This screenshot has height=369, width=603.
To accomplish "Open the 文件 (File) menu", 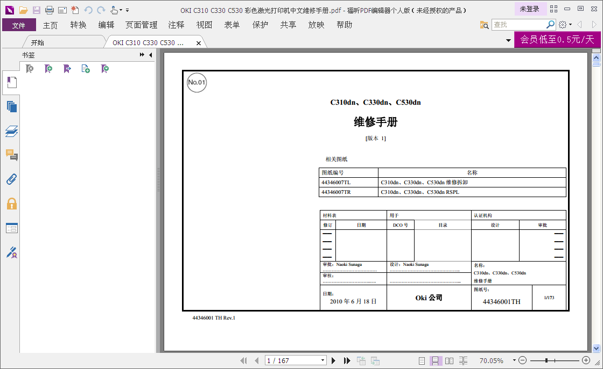I will [x=19, y=25].
